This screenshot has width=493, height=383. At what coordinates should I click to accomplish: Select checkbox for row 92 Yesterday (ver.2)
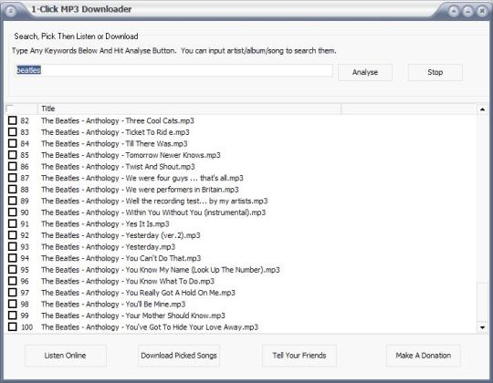[x=13, y=235]
